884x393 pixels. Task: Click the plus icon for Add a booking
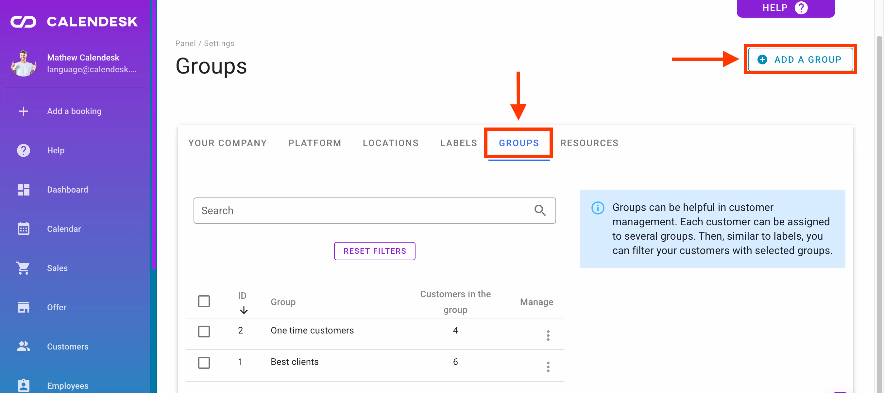coord(23,111)
